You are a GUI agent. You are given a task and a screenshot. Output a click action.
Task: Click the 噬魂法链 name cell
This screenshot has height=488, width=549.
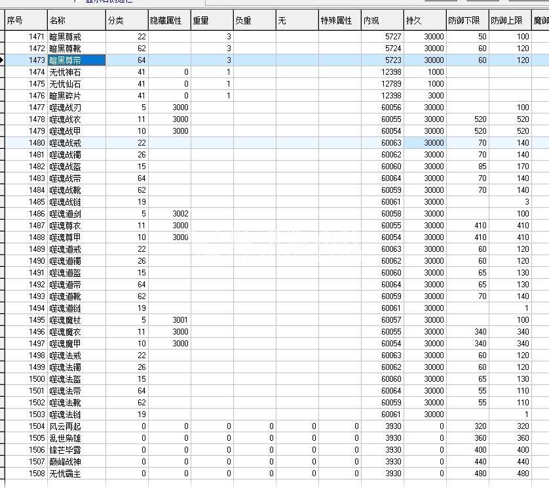(x=77, y=415)
